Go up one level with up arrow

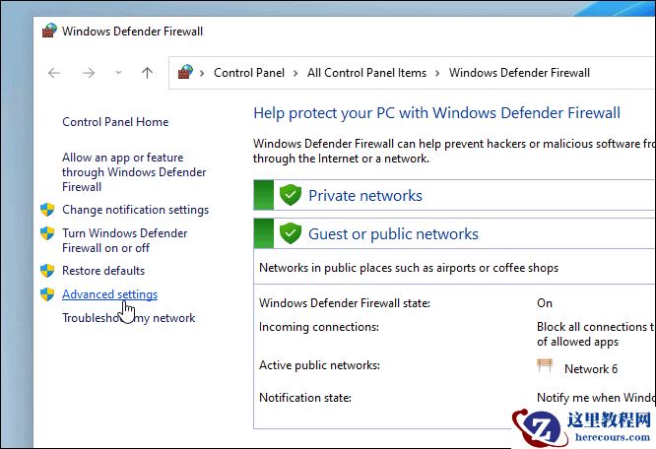[x=147, y=73]
